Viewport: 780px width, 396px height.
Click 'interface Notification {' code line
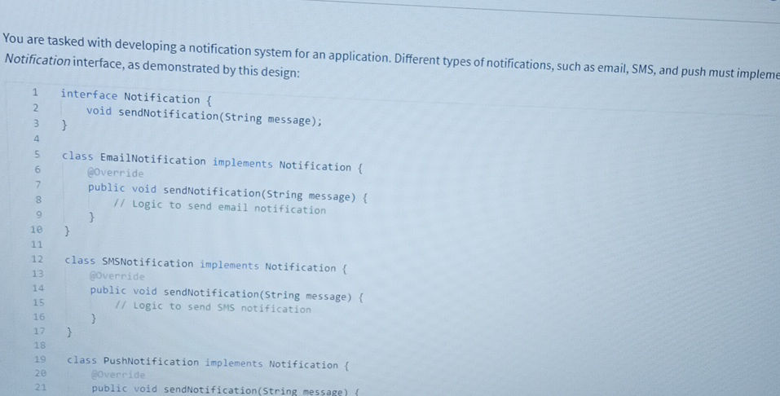pyautogui.click(x=137, y=98)
